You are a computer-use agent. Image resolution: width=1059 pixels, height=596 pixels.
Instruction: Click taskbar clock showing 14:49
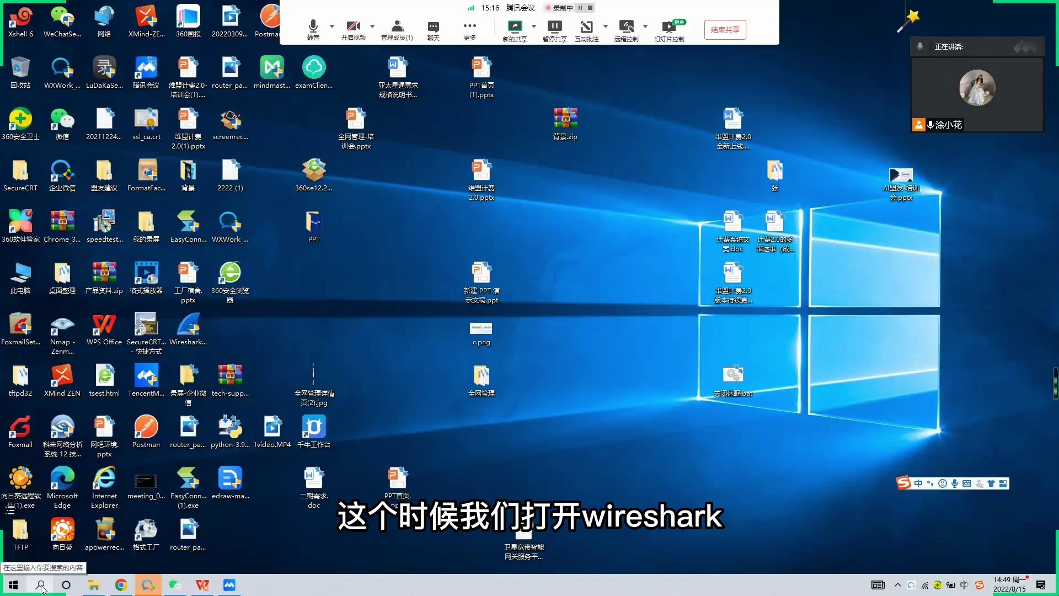click(x=1009, y=584)
